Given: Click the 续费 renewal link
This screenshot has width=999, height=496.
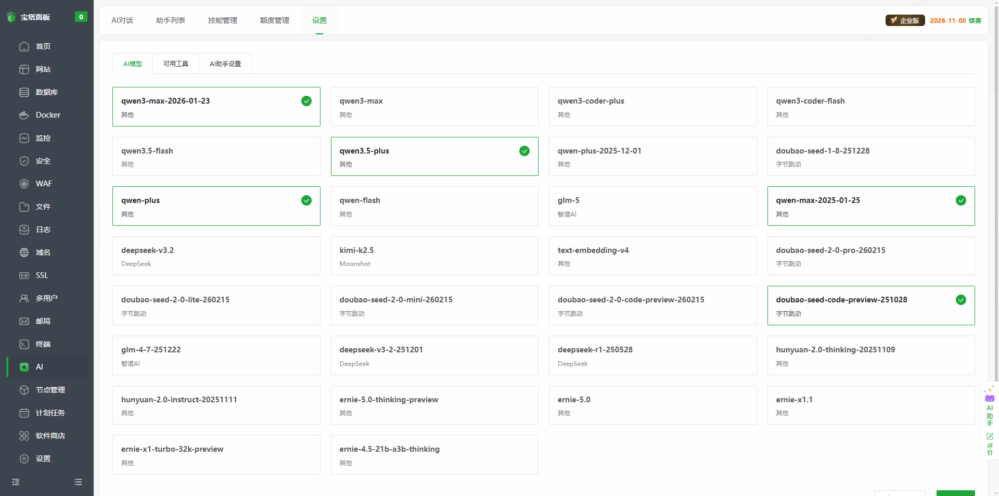Looking at the screenshot, I should point(975,21).
